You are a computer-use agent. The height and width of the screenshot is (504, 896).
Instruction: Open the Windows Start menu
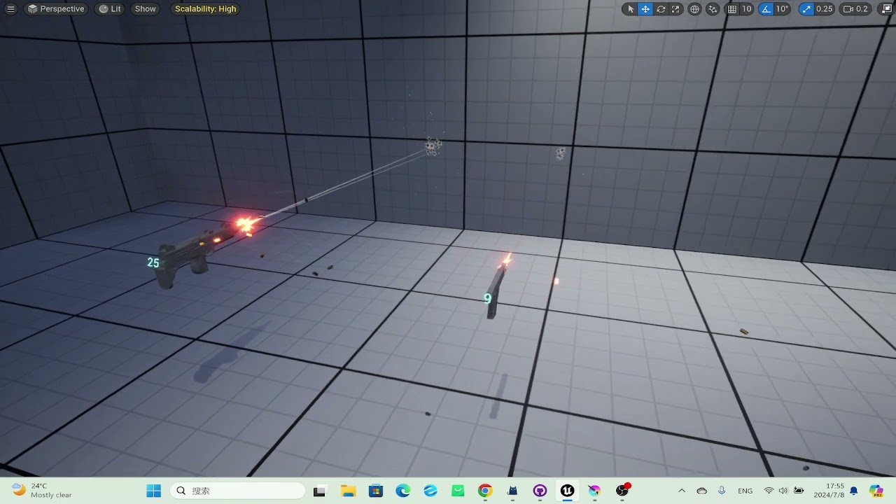154,491
